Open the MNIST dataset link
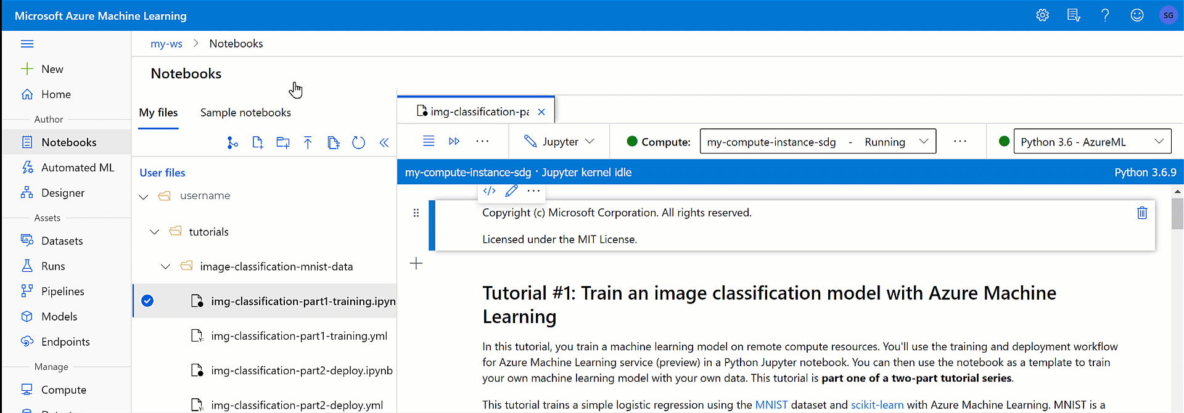Image resolution: width=1184 pixels, height=413 pixels. coord(771,405)
